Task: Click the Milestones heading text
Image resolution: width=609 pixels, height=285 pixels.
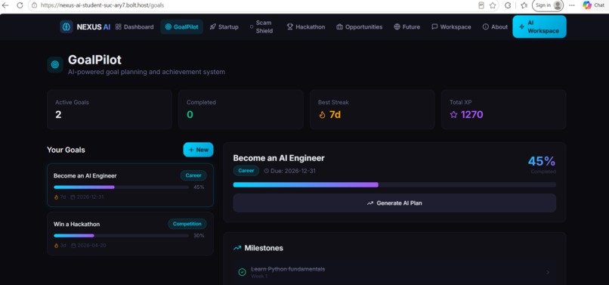Action: [x=264, y=248]
